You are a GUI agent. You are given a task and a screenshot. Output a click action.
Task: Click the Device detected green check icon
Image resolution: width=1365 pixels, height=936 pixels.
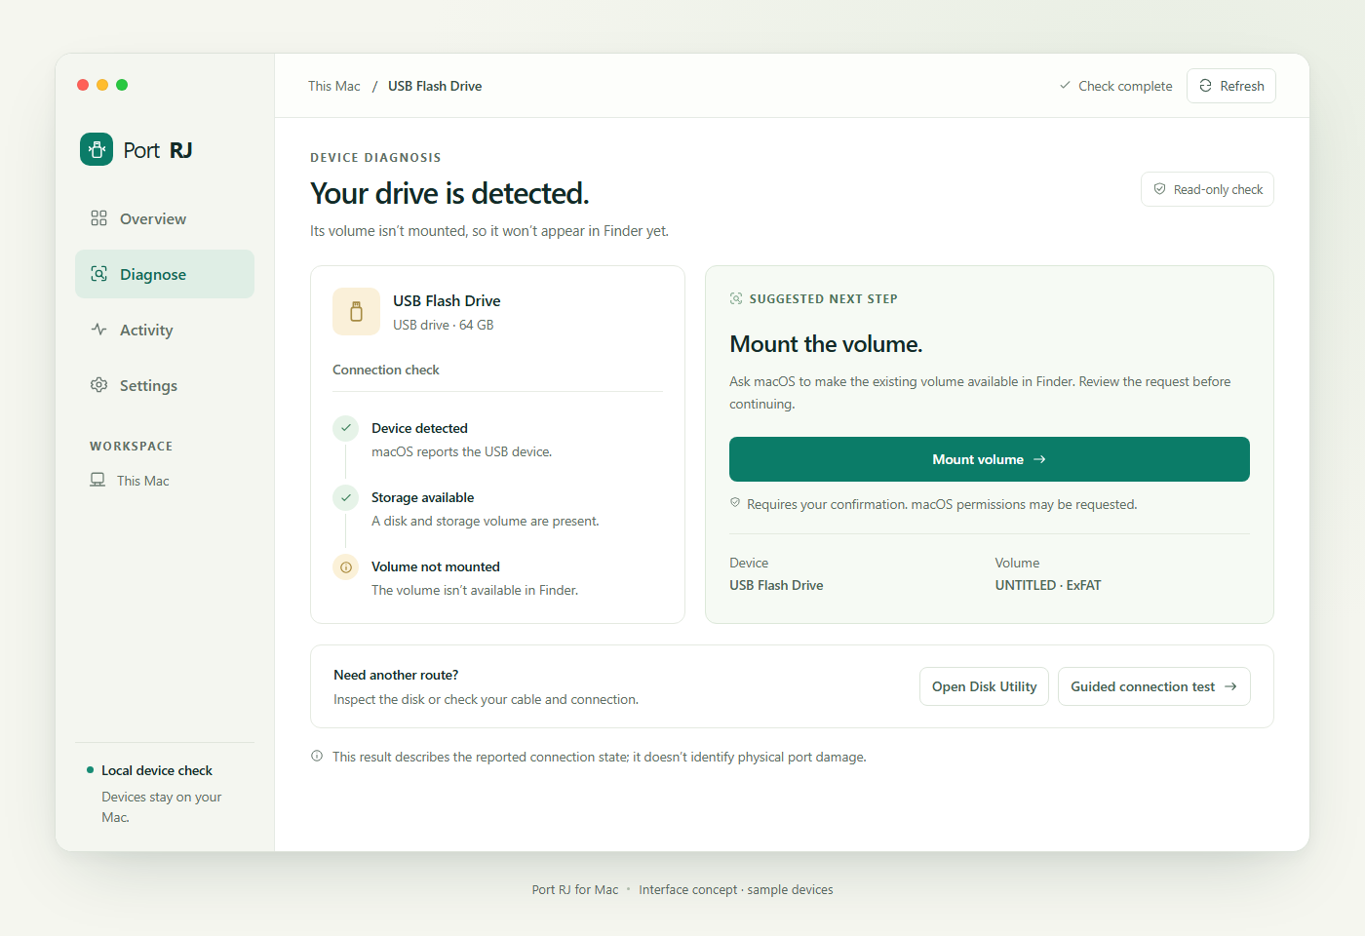346,428
